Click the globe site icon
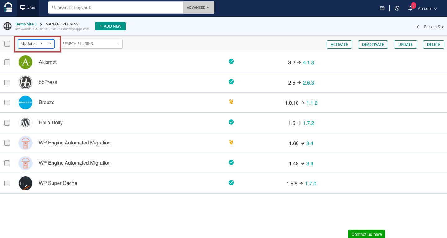This screenshot has width=447, height=238. pos(7,26)
